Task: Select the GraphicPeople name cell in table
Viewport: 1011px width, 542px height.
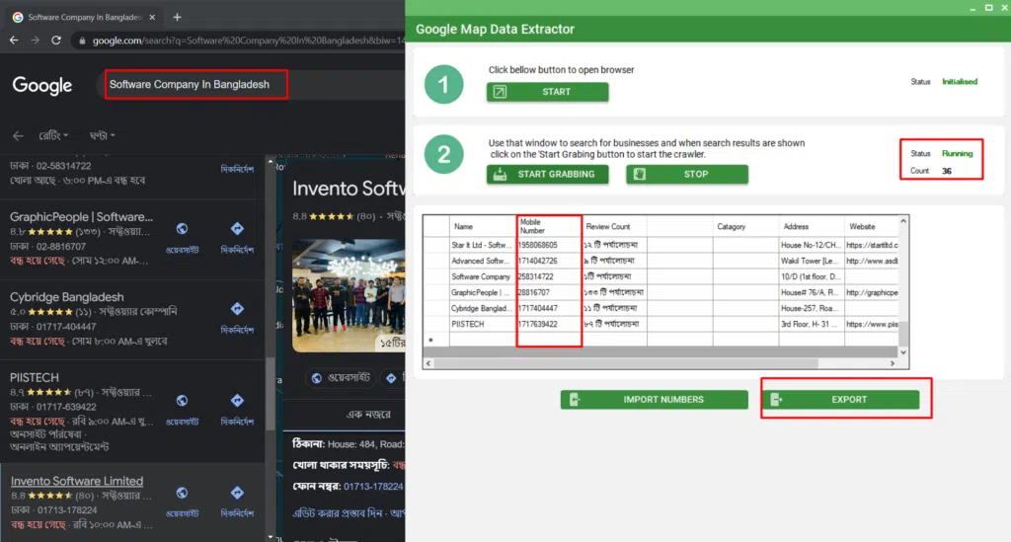Action: point(482,292)
